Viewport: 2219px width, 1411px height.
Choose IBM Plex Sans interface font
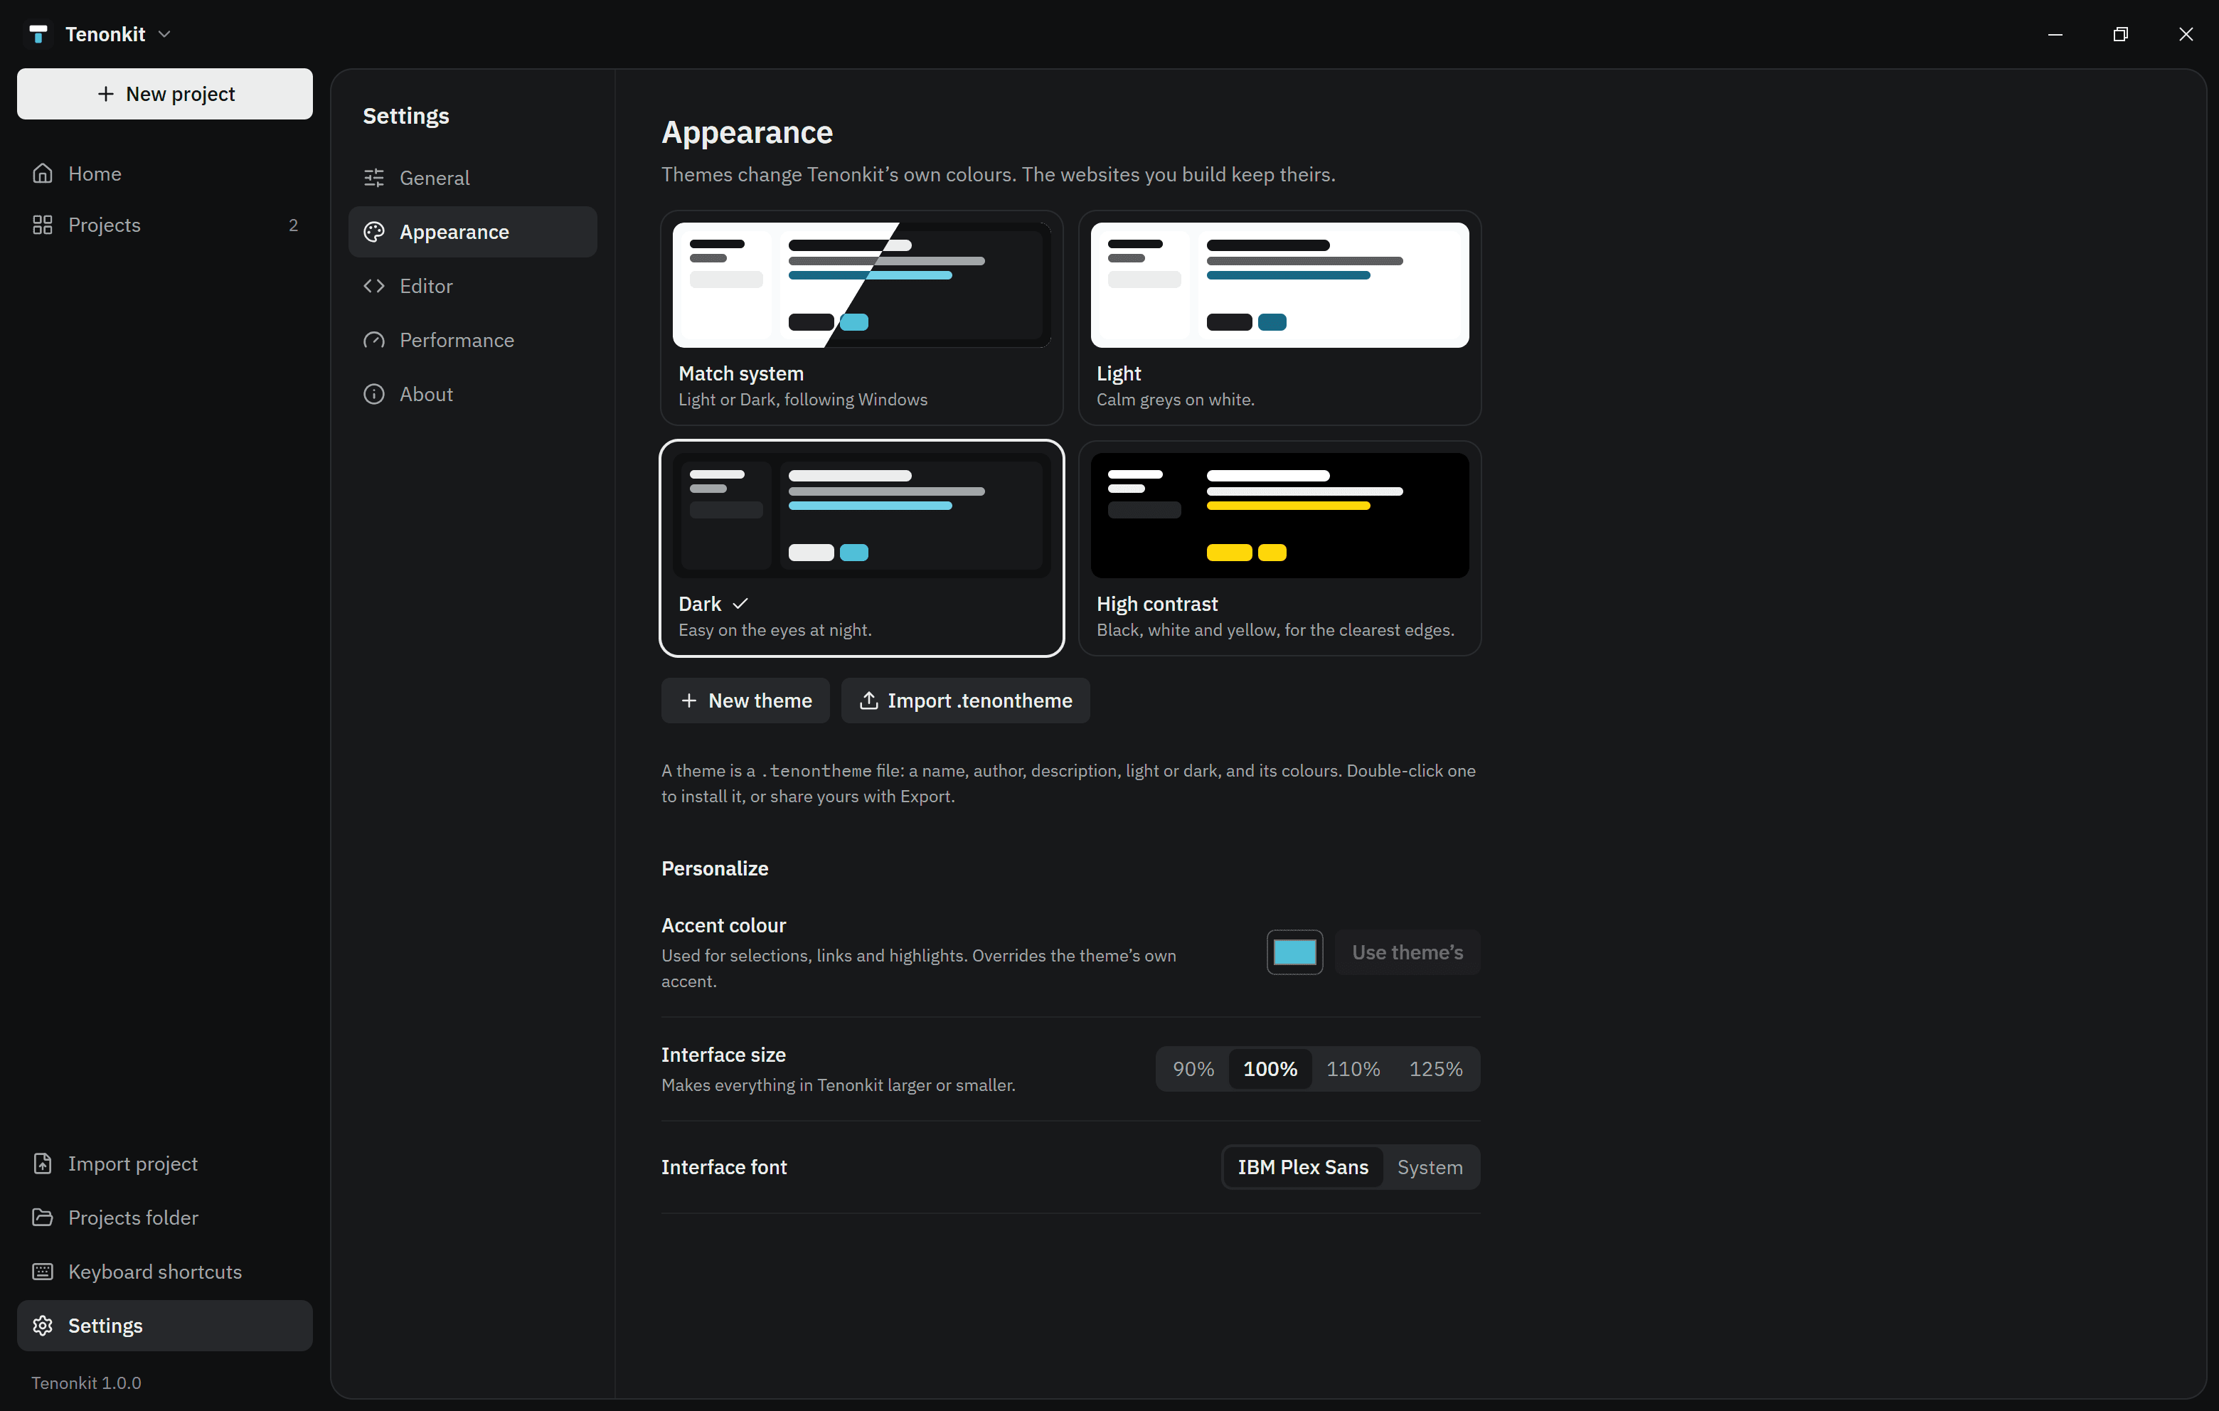[1303, 1167]
